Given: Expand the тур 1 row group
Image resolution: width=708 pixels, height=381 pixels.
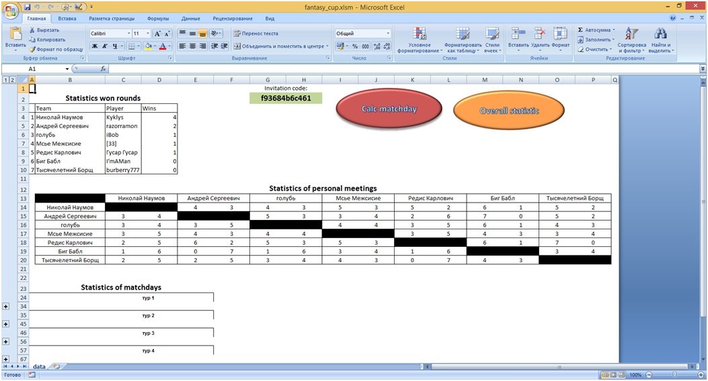Looking at the screenshot, I should [x=6, y=307].
